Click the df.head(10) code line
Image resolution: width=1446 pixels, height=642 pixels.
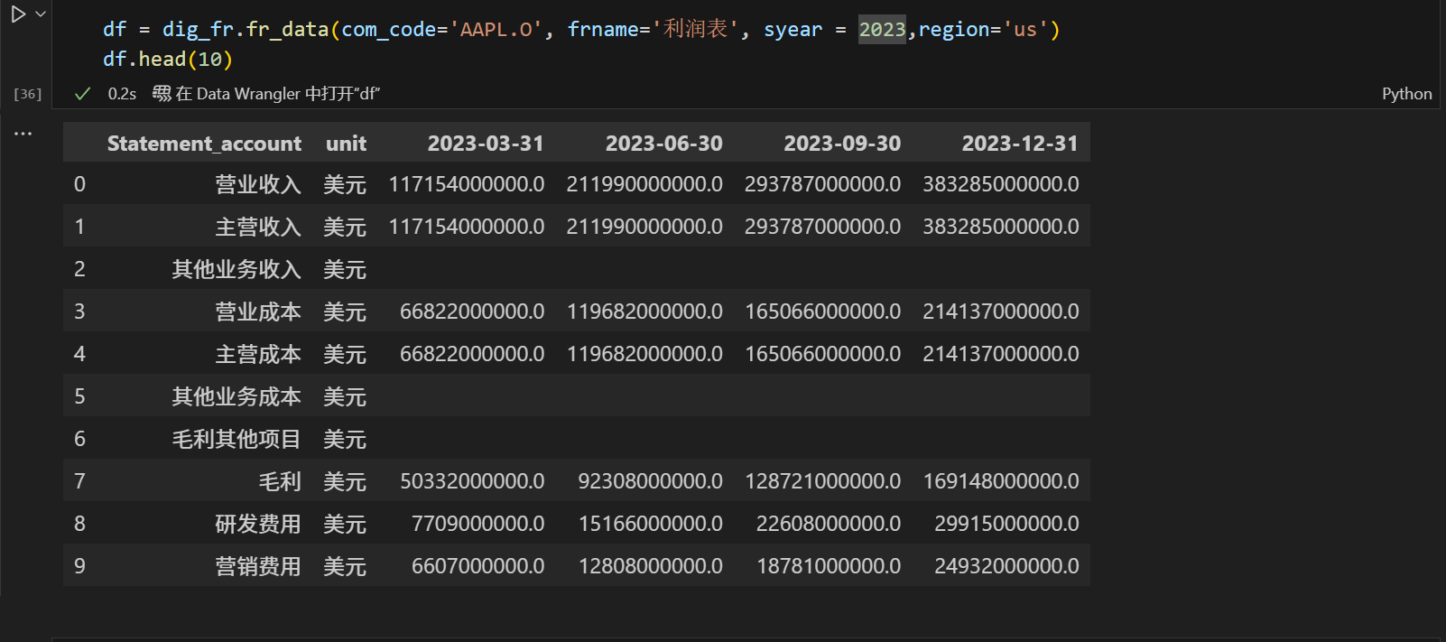point(168,60)
